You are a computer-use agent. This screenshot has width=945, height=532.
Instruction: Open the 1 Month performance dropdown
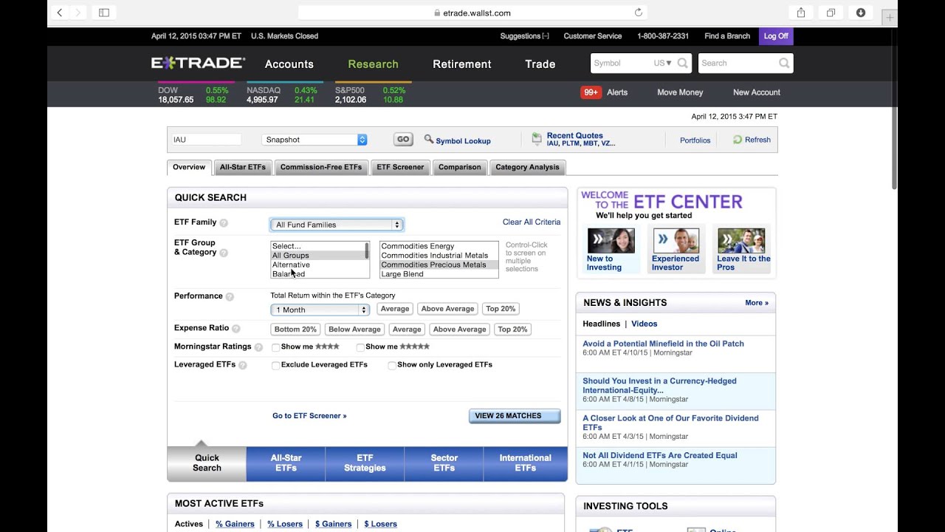[320, 310]
